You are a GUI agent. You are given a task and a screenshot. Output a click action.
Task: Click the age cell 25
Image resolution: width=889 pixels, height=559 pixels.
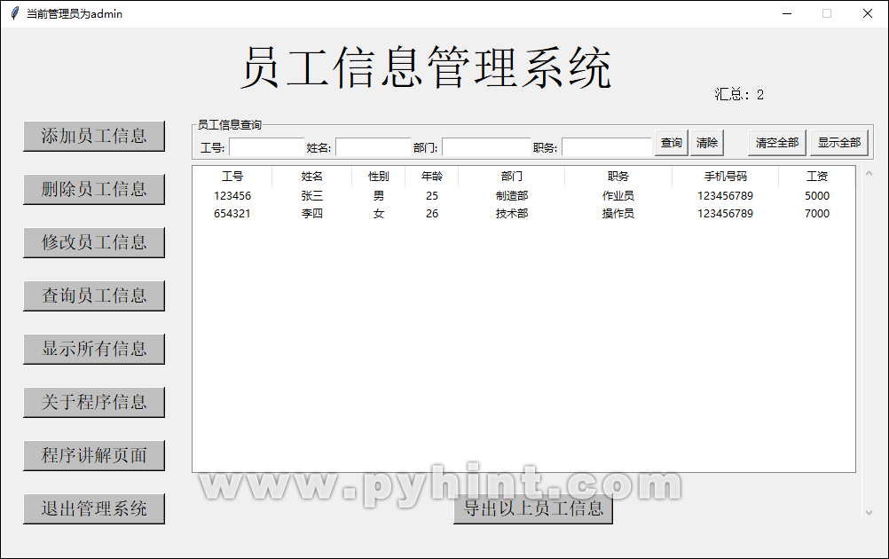tap(432, 195)
